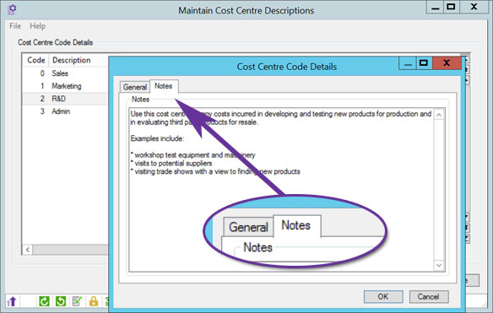Click left arrow of the list's horizontal scrollbar
This screenshot has height=313, width=493.
click(x=28, y=250)
